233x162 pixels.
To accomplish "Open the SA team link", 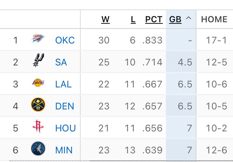I will point(61,62).
